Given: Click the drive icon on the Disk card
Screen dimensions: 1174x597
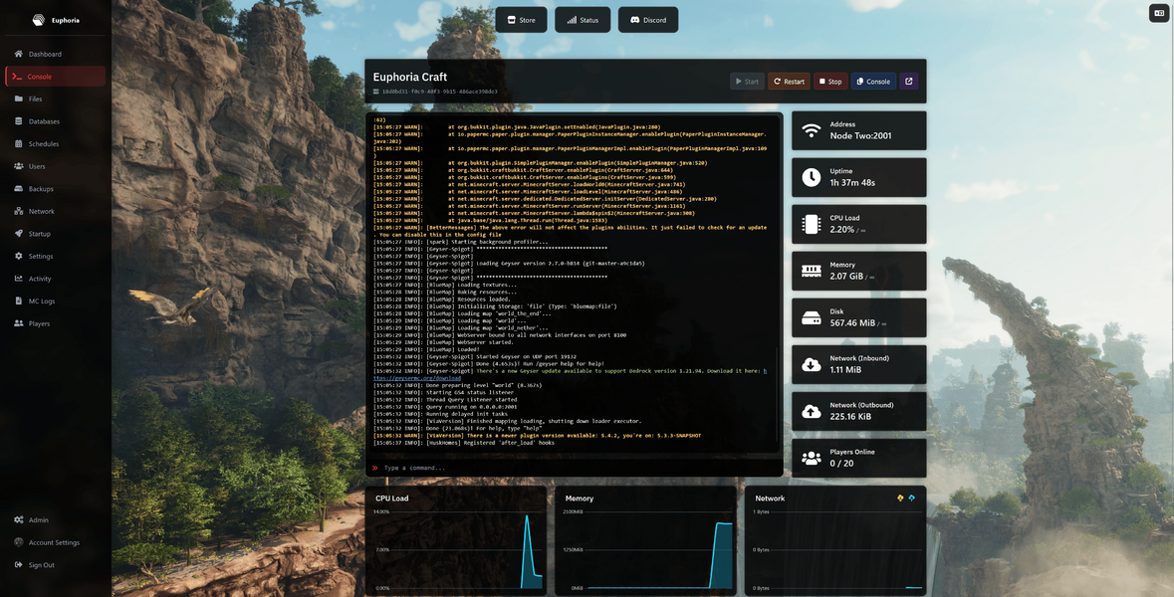Looking at the screenshot, I should click(x=811, y=318).
